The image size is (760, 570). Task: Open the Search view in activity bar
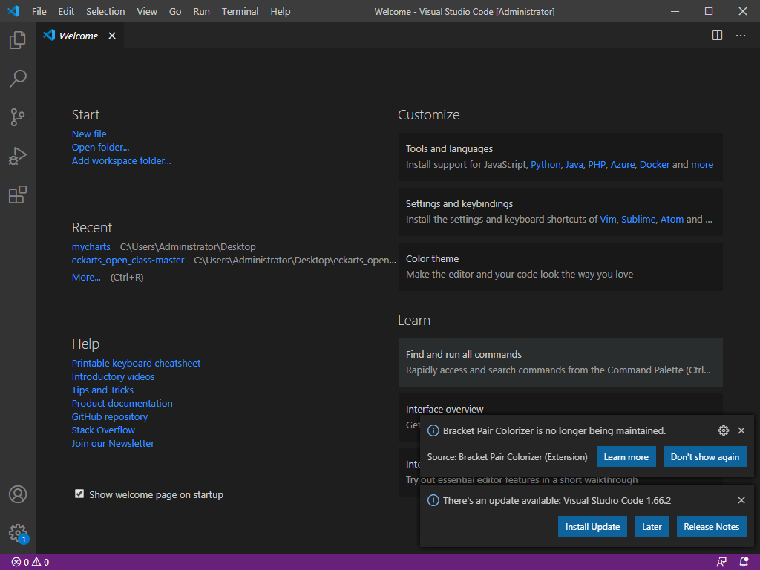pyautogui.click(x=18, y=79)
